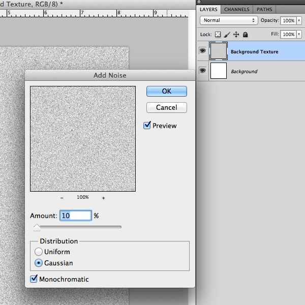Toggle lock transparent pixels icon

click(218, 35)
